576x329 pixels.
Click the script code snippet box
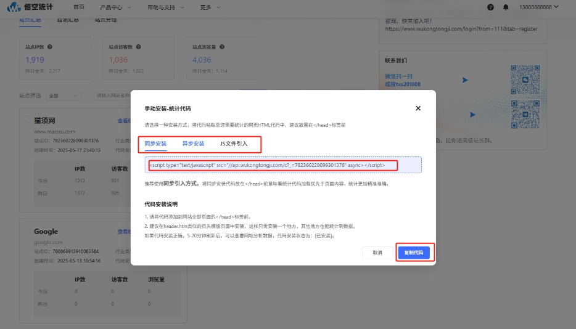[x=283, y=165]
